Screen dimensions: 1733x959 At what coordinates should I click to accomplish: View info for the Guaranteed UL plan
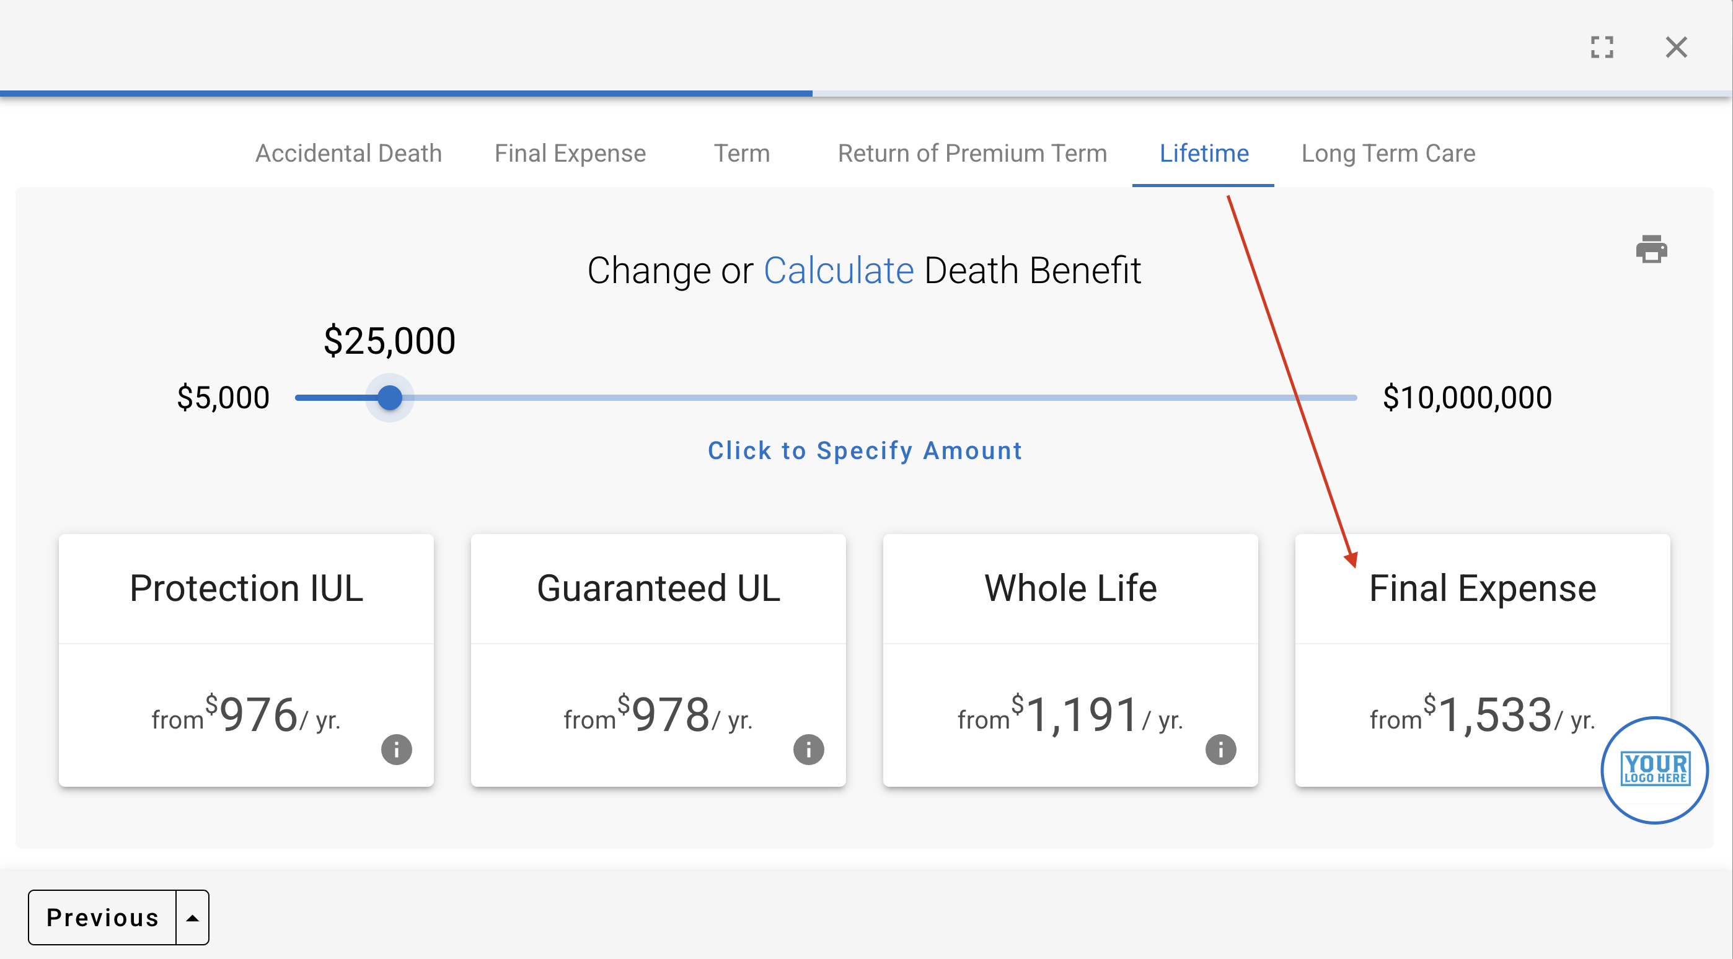tap(809, 749)
